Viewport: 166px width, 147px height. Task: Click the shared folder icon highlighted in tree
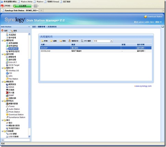click(x=7, y=49)
